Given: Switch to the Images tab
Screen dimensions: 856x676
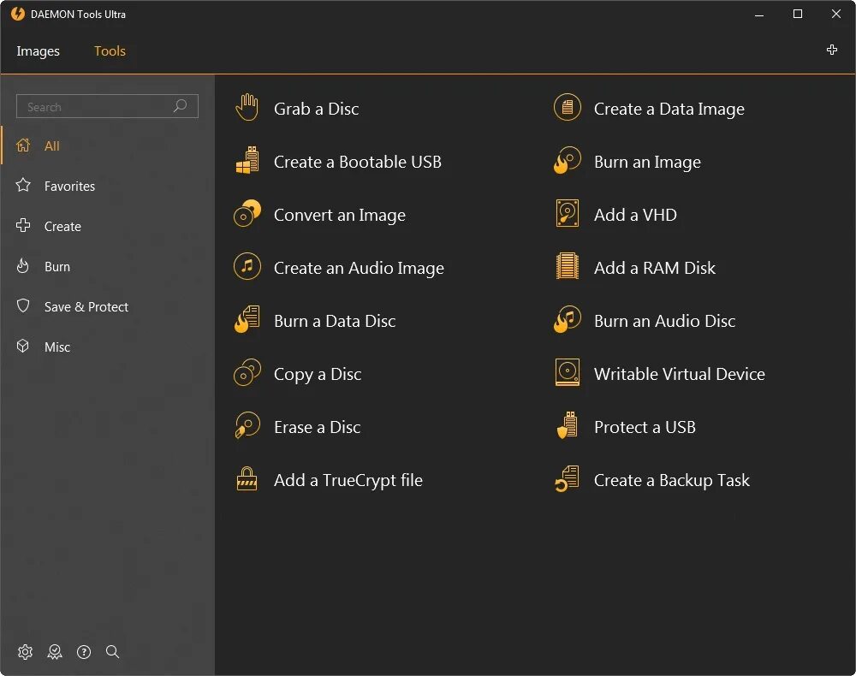Looking at the screenshot, I should point(39,50).
